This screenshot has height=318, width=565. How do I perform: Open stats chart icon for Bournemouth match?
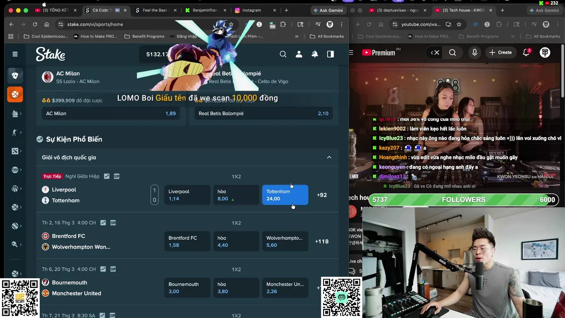click(103, 269)
